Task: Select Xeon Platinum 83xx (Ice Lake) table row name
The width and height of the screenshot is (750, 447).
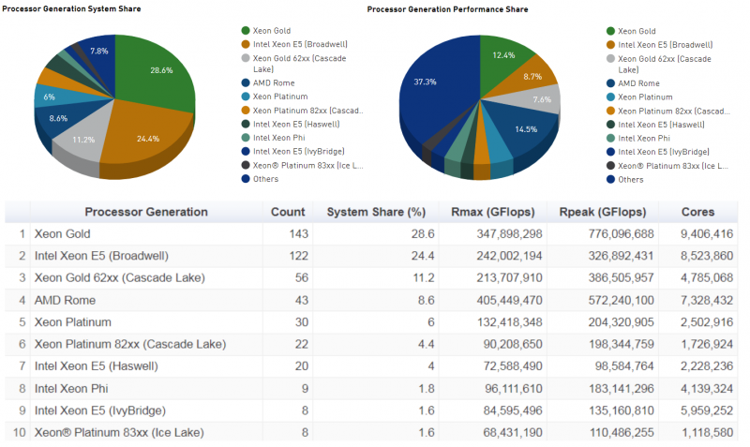Action: [x=119, y=432]
